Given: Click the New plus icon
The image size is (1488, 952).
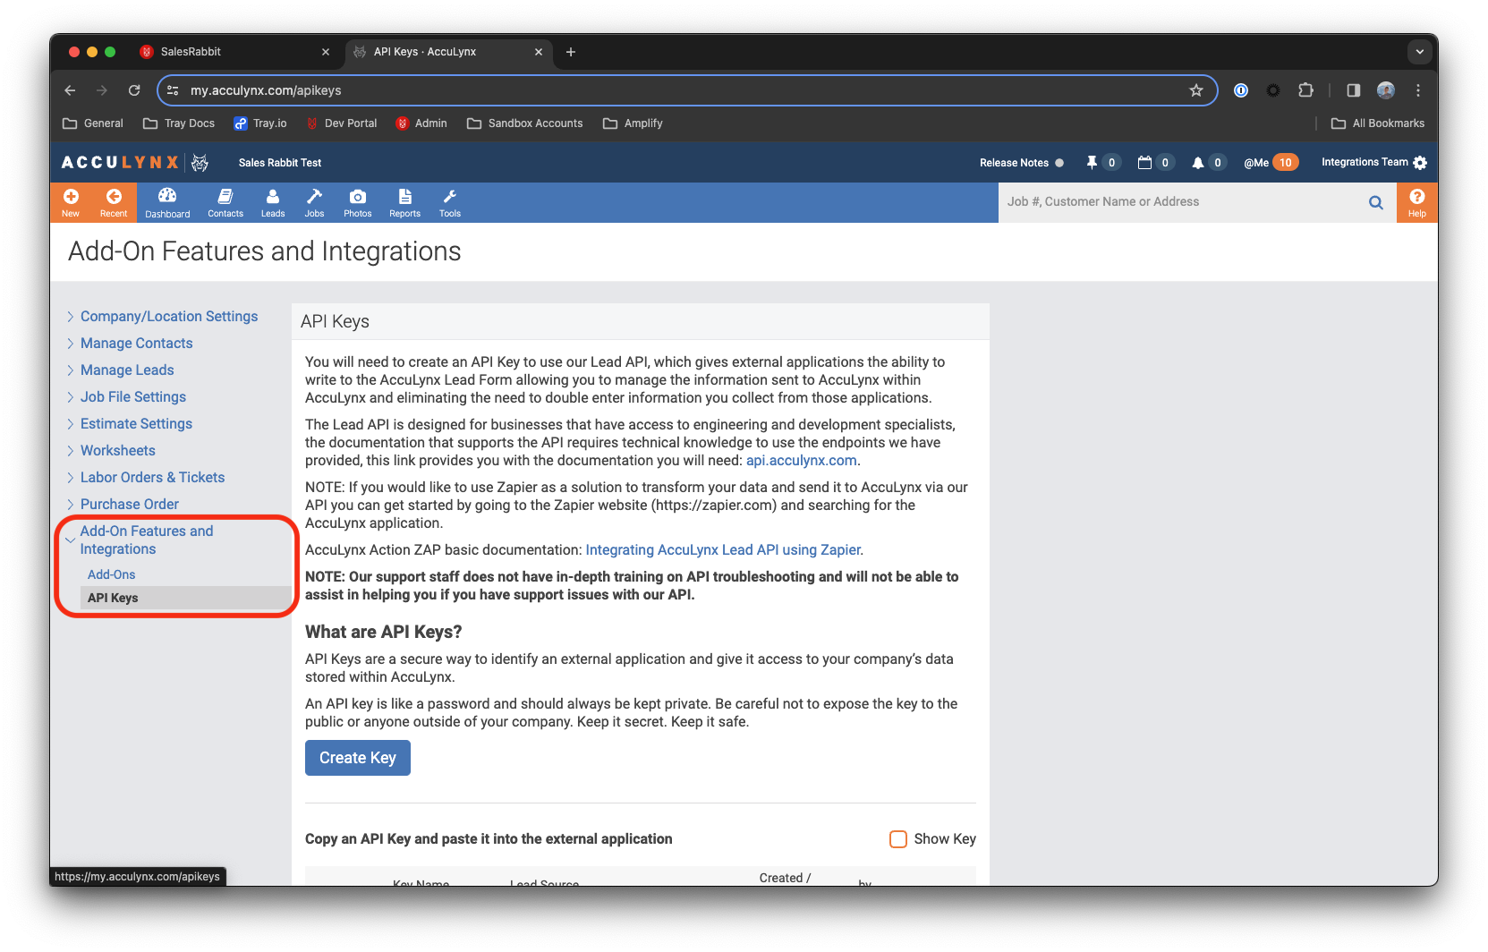Looking at the screenshot, I should pyautogui.click(x=71, y=202).
